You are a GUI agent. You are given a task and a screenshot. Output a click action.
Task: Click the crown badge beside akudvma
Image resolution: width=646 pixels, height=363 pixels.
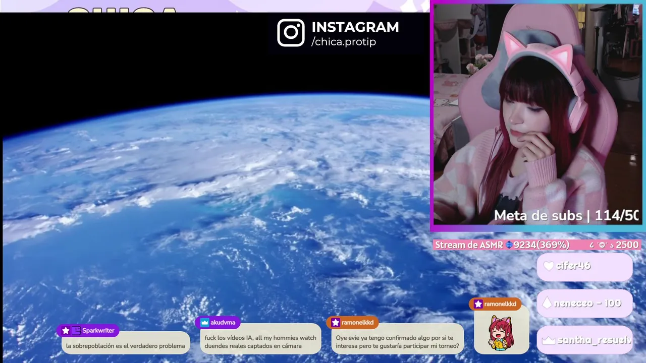[204, 323]
